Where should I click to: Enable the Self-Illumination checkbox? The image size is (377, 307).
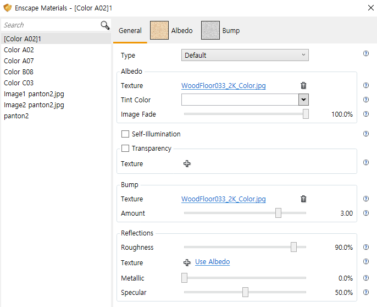tap(125, 134)
